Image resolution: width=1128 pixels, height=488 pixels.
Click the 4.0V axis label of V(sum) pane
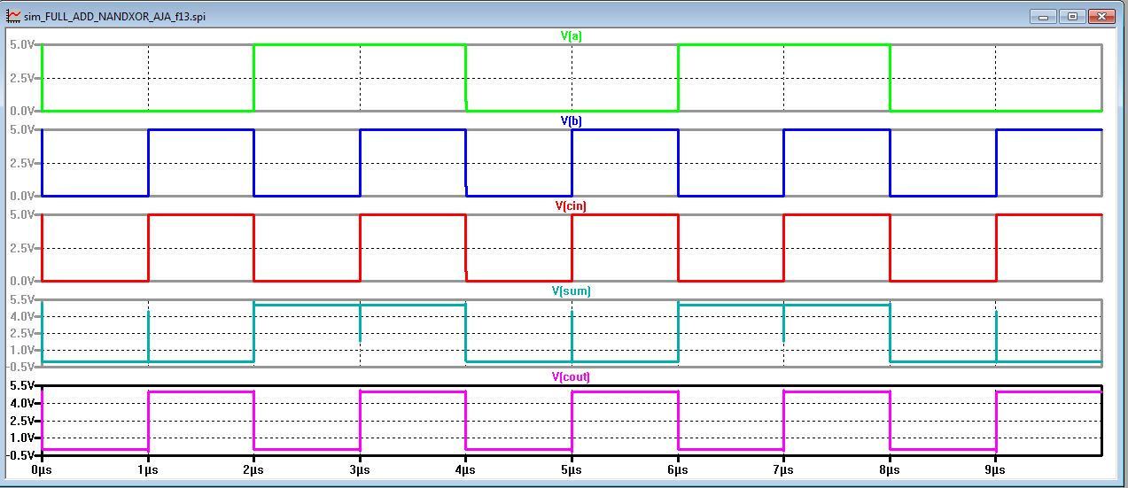(x=22, y=317)
